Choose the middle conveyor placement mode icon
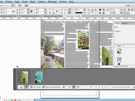135x101 pixels. pos(74,87)
